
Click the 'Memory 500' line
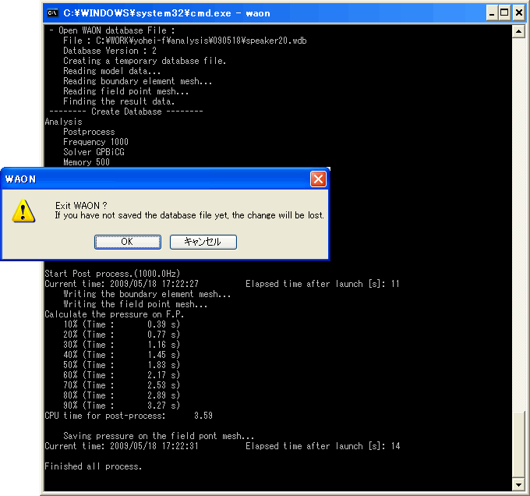tap(87, 162)
